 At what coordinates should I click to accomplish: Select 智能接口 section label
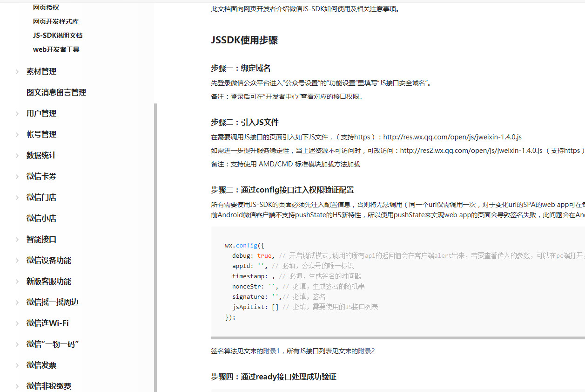coord(41,239)
